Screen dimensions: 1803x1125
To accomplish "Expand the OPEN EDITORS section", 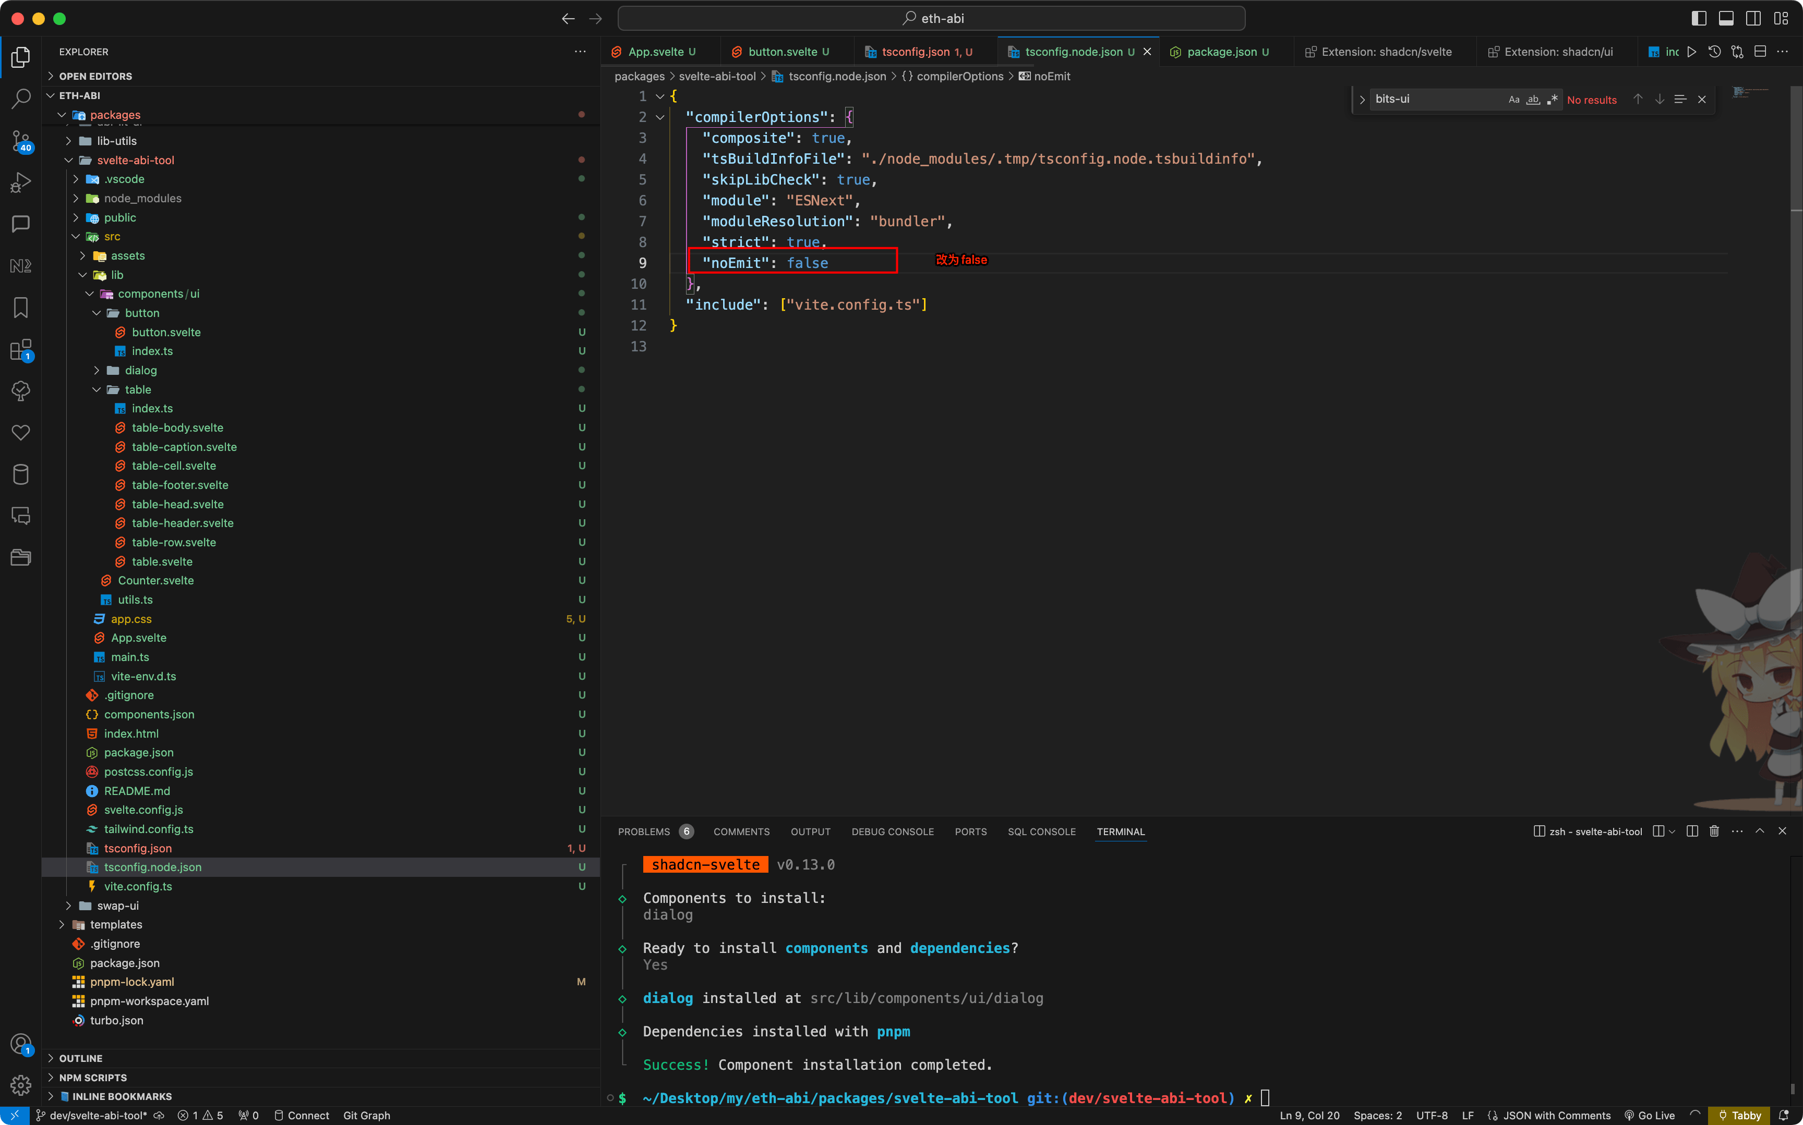I will click(95, 77).
